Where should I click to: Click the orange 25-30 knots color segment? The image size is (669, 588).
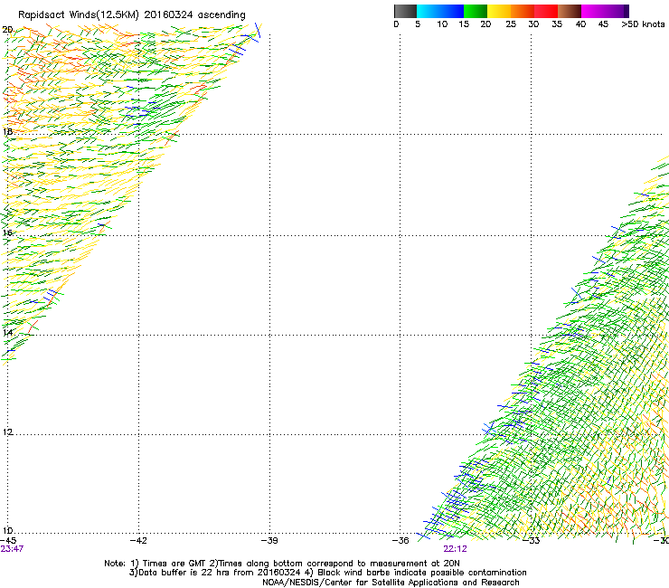coord(523,11)
